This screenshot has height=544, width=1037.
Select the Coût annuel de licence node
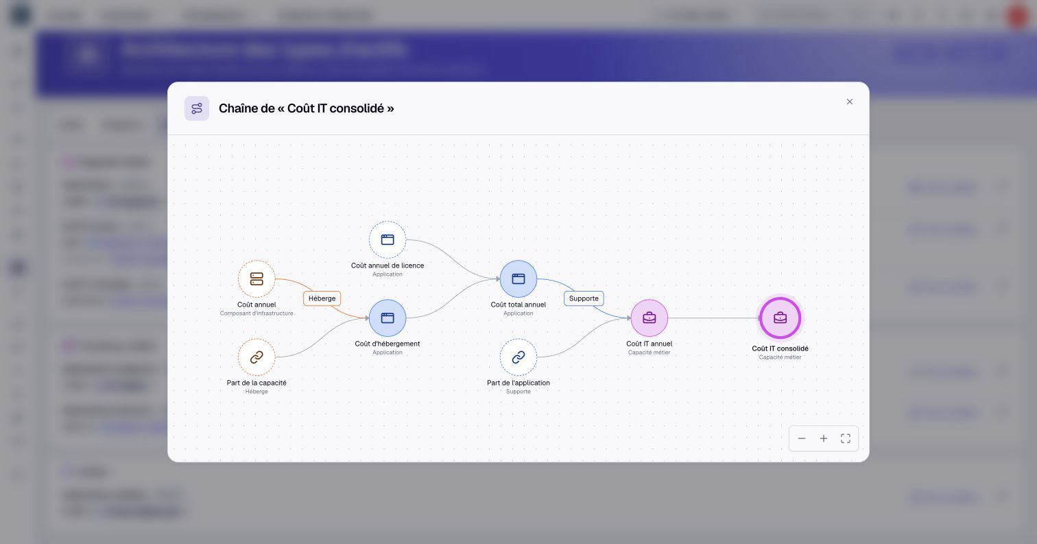pyautogui.click(x=388, y=240)
